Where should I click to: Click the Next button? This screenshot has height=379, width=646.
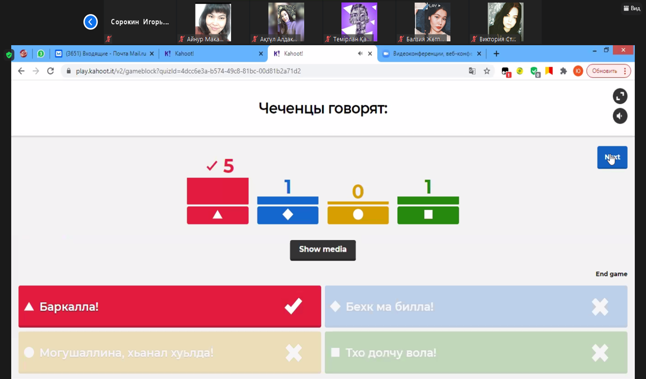612,157
